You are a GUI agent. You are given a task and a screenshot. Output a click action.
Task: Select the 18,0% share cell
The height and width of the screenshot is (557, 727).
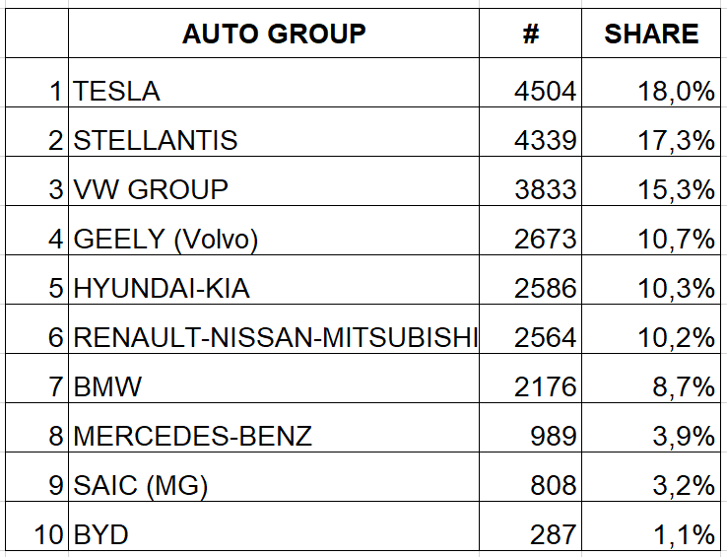pyautogui.click(x=651, y=83)
